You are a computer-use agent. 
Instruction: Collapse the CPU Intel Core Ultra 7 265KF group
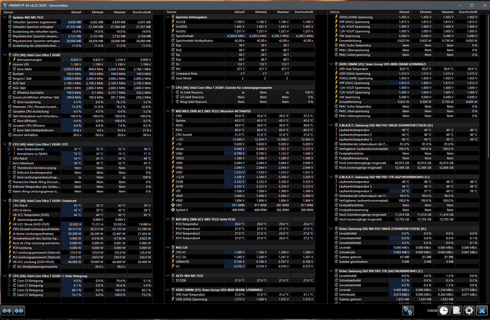tap(5, 55)
